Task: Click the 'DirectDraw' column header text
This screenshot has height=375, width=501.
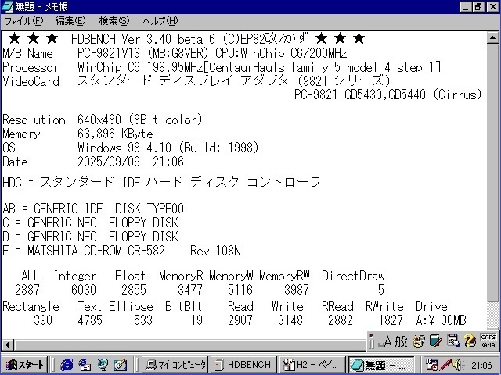Action: pyautogui.click(x=353, y=276)
